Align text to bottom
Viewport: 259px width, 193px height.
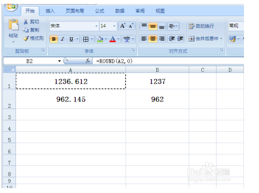[162, 26]
